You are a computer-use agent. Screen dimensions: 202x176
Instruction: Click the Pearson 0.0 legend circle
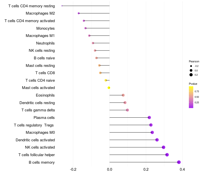click(191, 70)
